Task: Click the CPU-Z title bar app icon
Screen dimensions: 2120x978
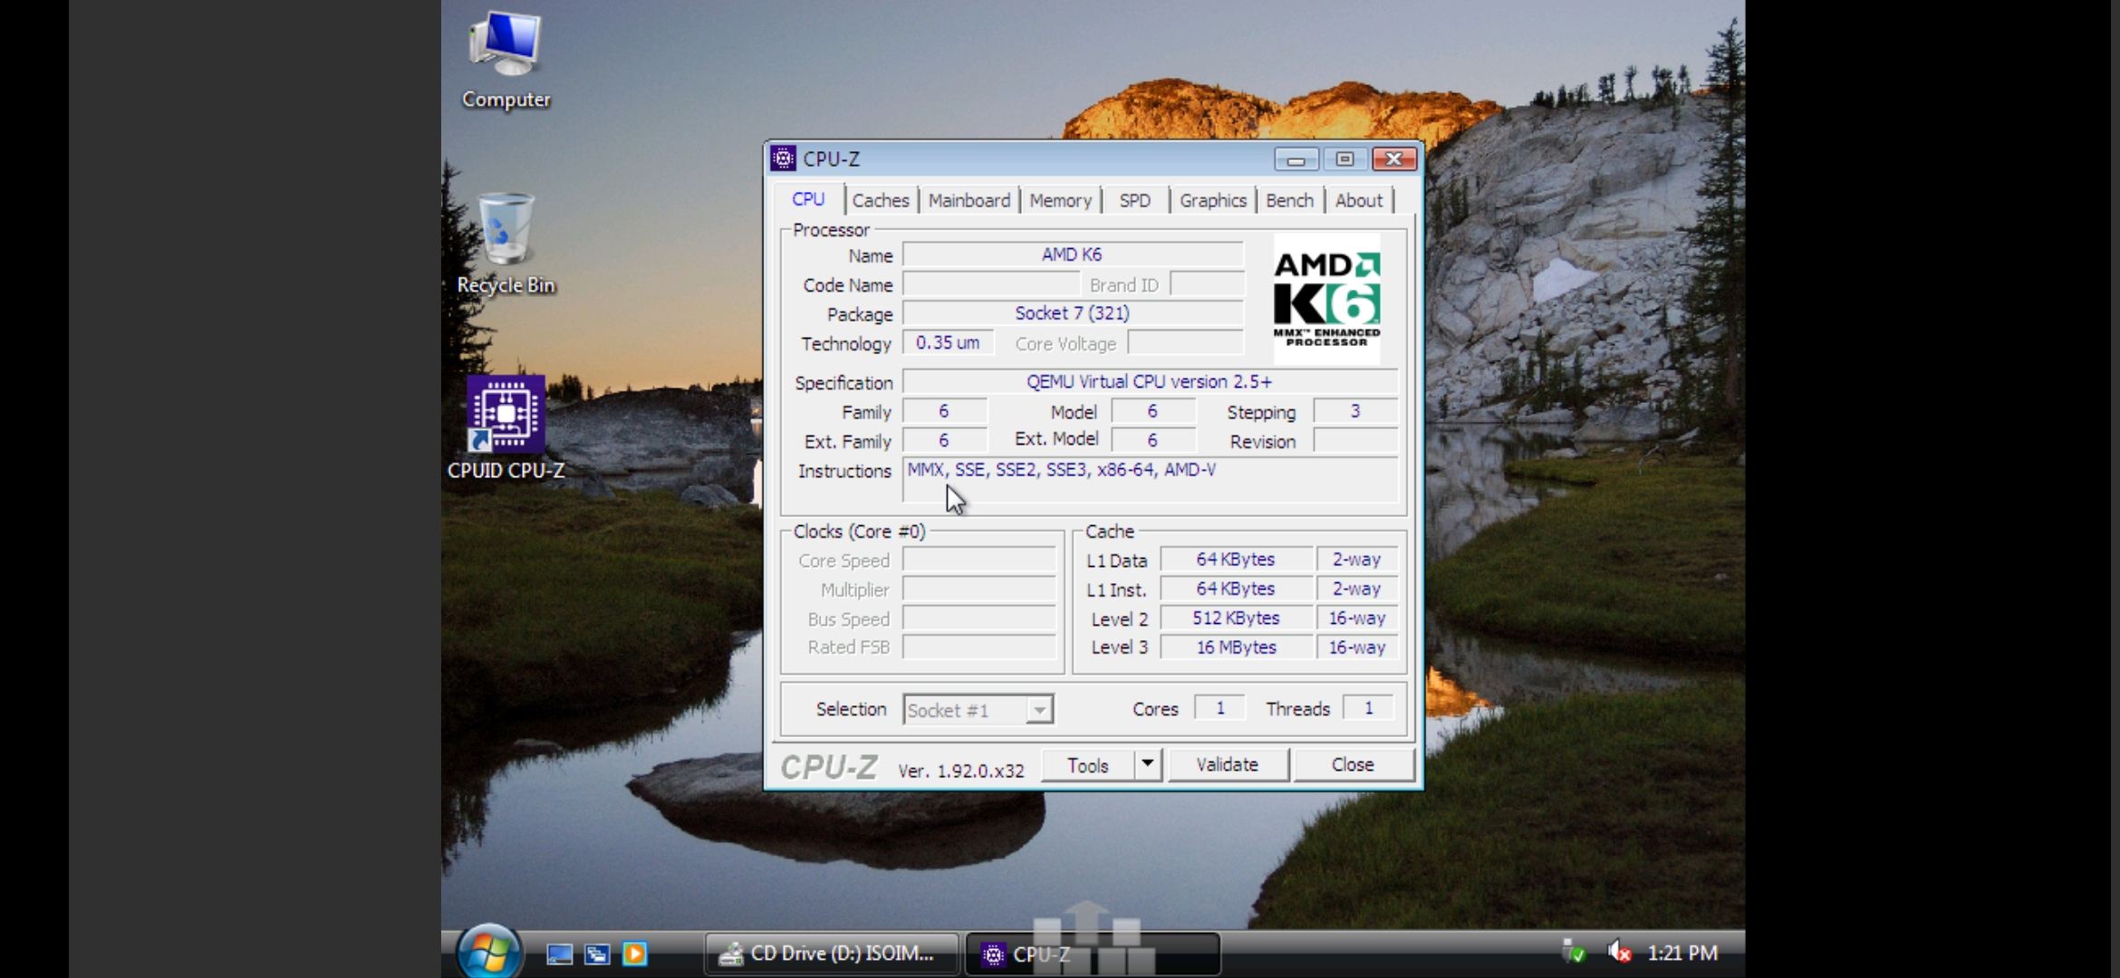Action: (x=784, y=158)
